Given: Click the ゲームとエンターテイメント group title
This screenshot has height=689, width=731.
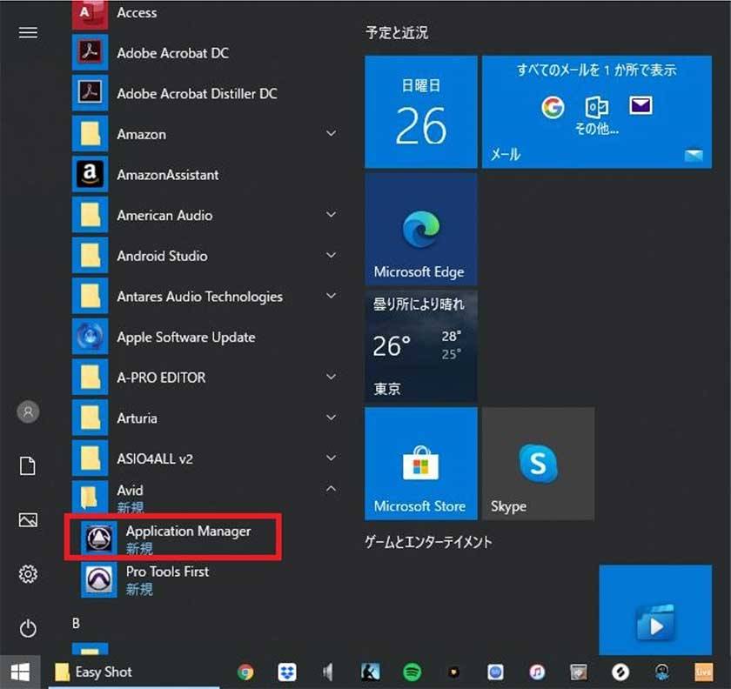Looking at the screenshot, I should [428, 542].
